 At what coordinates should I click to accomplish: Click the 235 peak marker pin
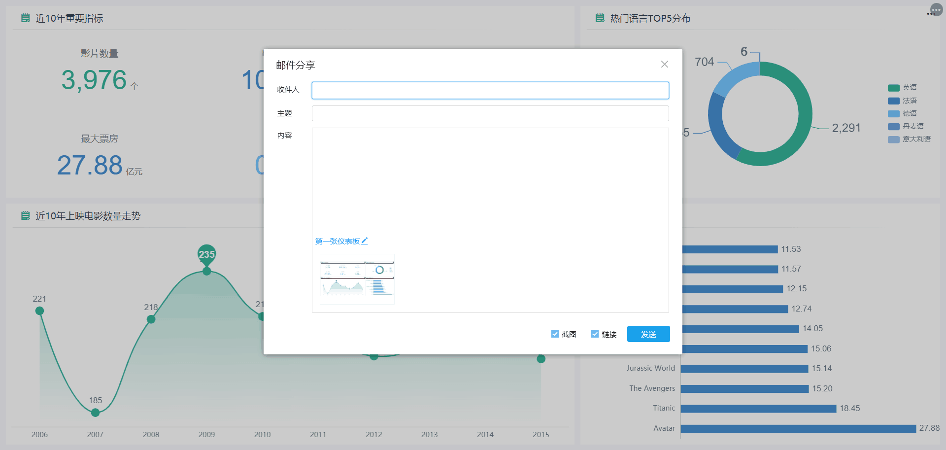(206, 254)
